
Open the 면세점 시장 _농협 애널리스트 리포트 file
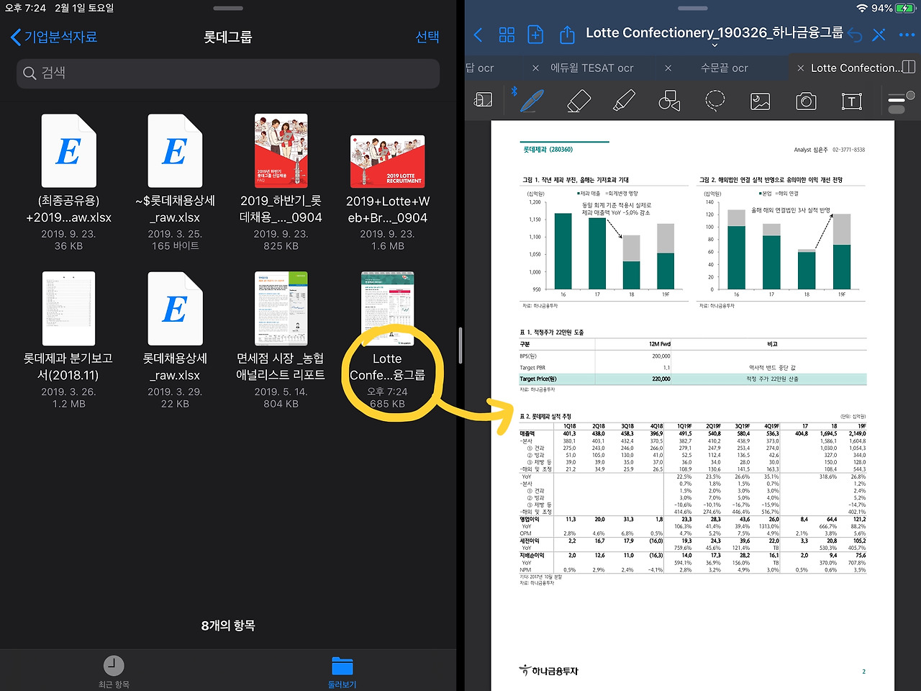coord(281,340)
